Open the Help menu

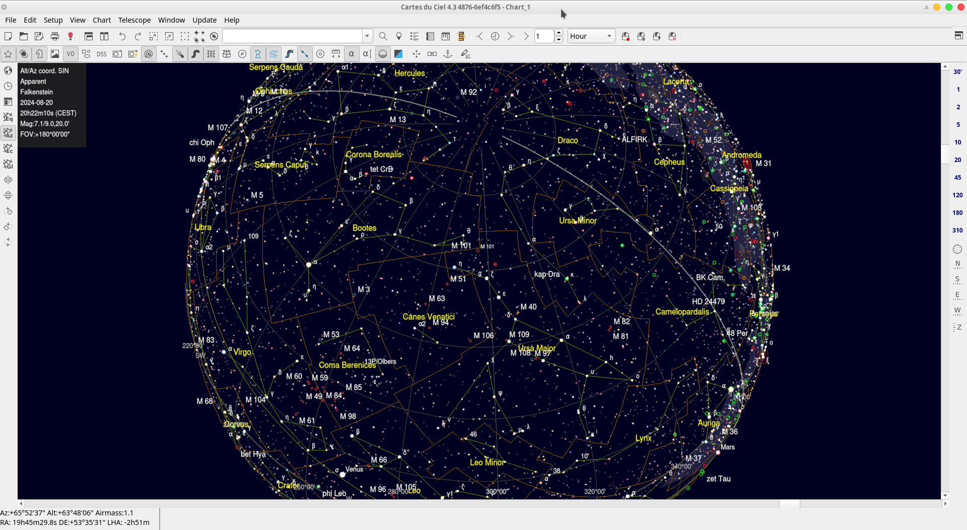pyautogui.click(x=232, y=20)
